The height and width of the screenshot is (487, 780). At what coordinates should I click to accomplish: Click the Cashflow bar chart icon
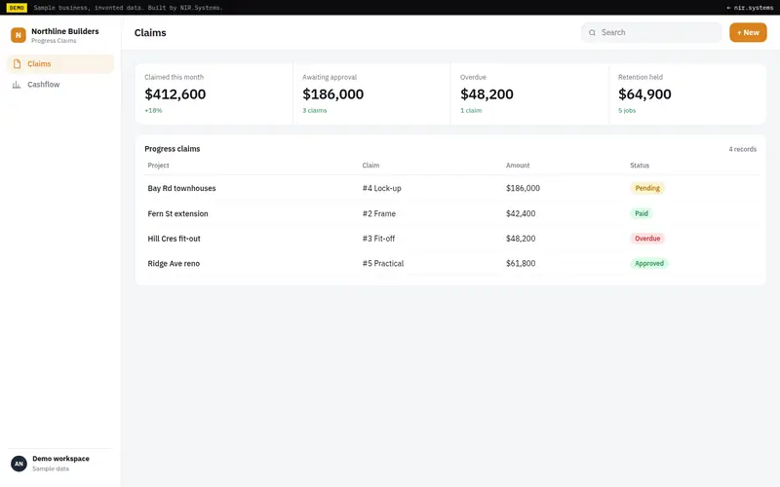click(17, 85)
